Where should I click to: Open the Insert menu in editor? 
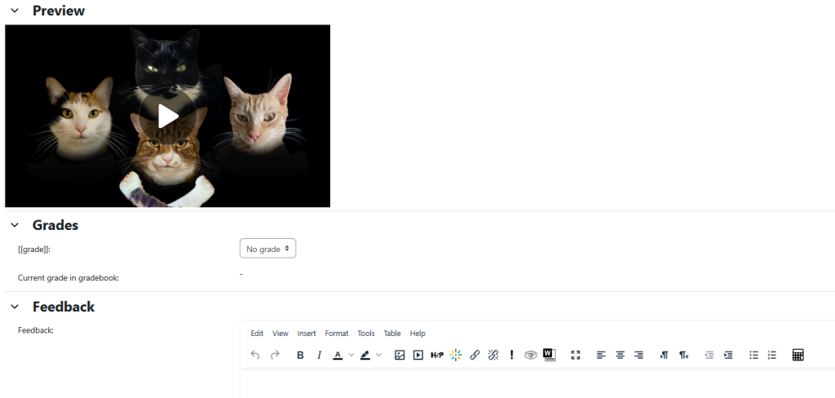pyautogui.click(x=307, y=334)
